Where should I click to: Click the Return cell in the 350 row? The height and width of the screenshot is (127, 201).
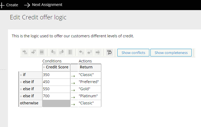[x=90, y=75]
